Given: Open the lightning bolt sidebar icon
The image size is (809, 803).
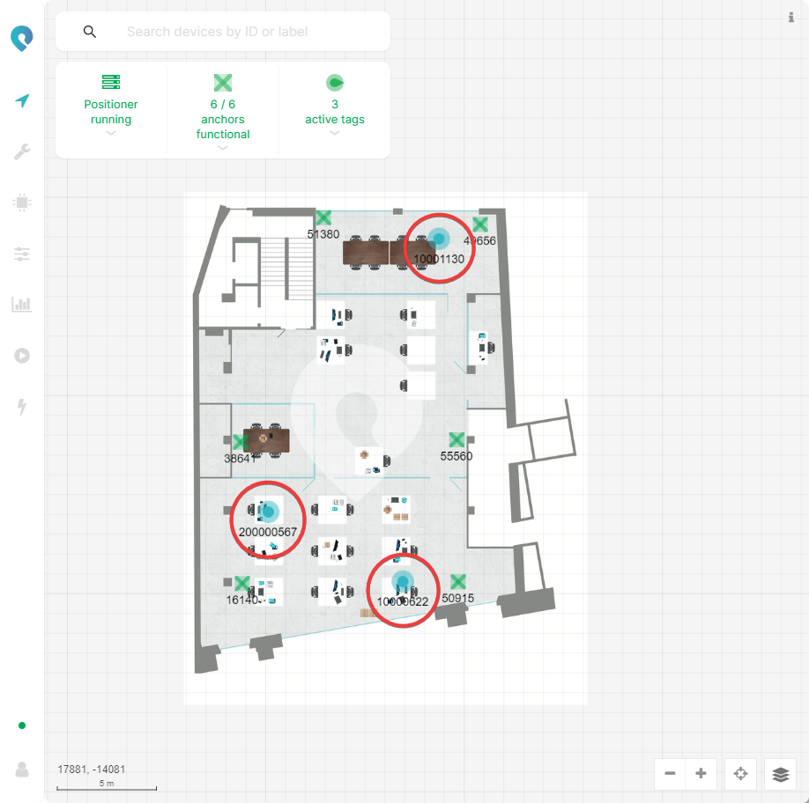Looking at the screenshot, I should tap(22, 407).
